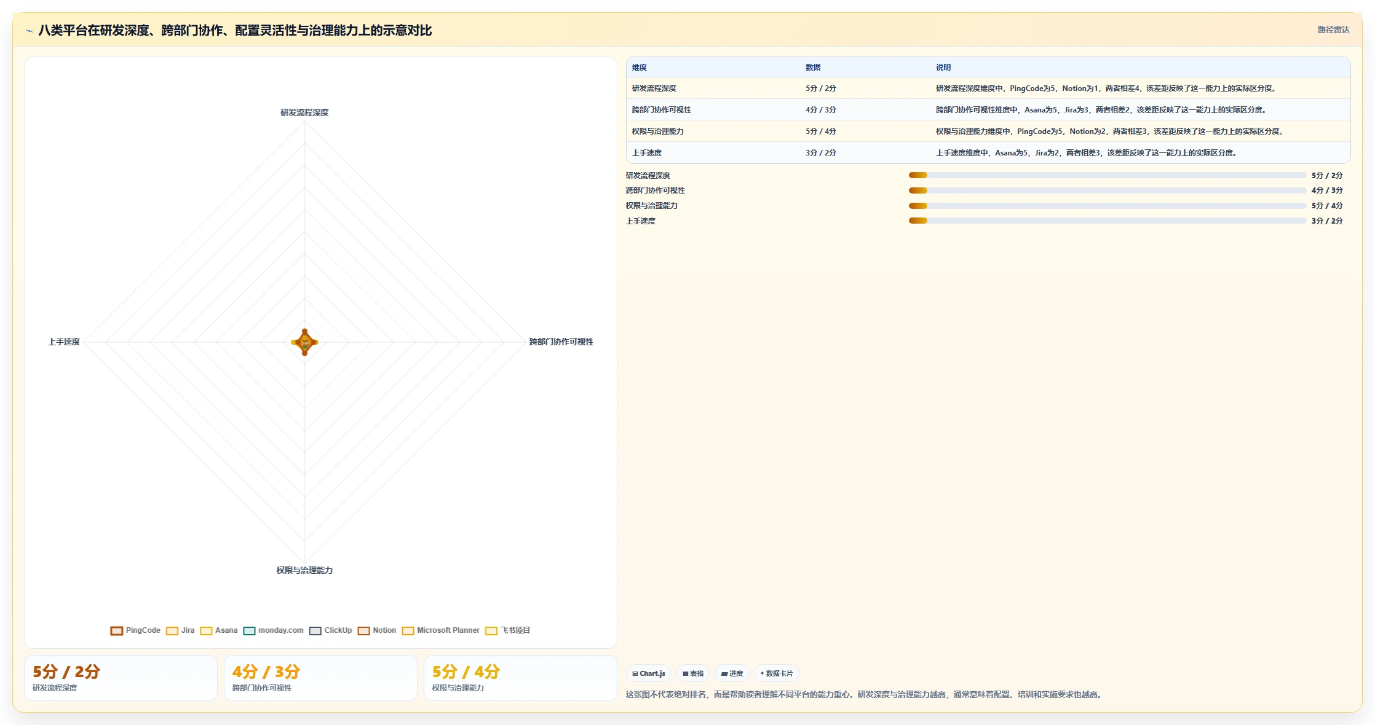Toggle ClickUp legend entry
The height and width of the screenshot is (725, 1375).
[331, 630]
